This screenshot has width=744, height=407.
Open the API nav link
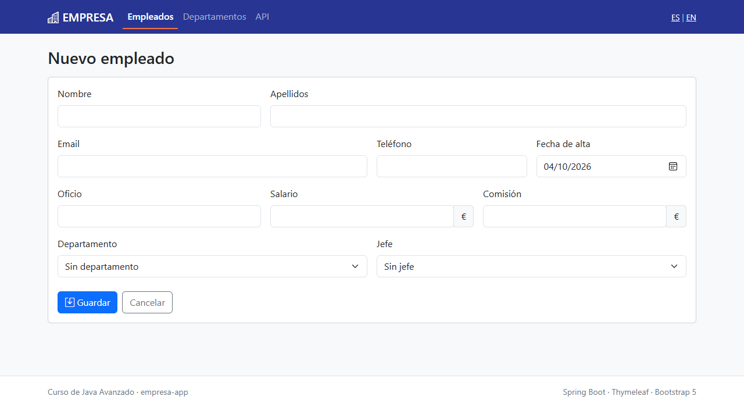[x=262, y=17]
